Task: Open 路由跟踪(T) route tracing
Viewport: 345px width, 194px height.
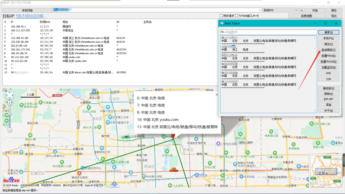Action: click(x=328, y=50)
